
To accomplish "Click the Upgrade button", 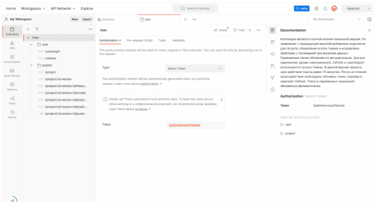I will pyautogui.click(x=353, y=8).
